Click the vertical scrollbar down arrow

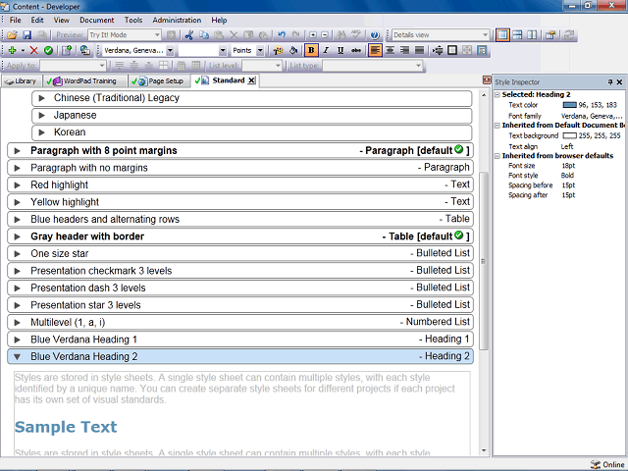484,450
